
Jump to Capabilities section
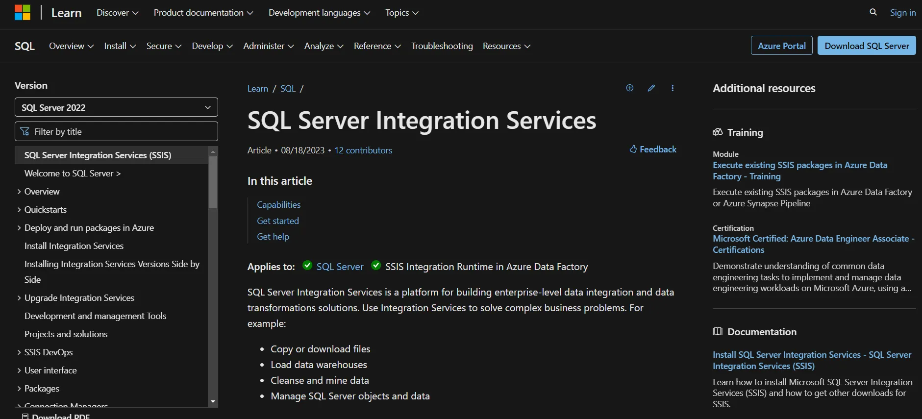coord(279,205)
